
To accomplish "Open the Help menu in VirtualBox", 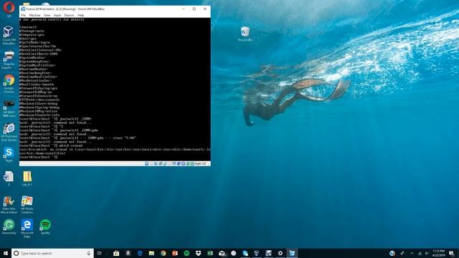I will (x=81, y=15).
